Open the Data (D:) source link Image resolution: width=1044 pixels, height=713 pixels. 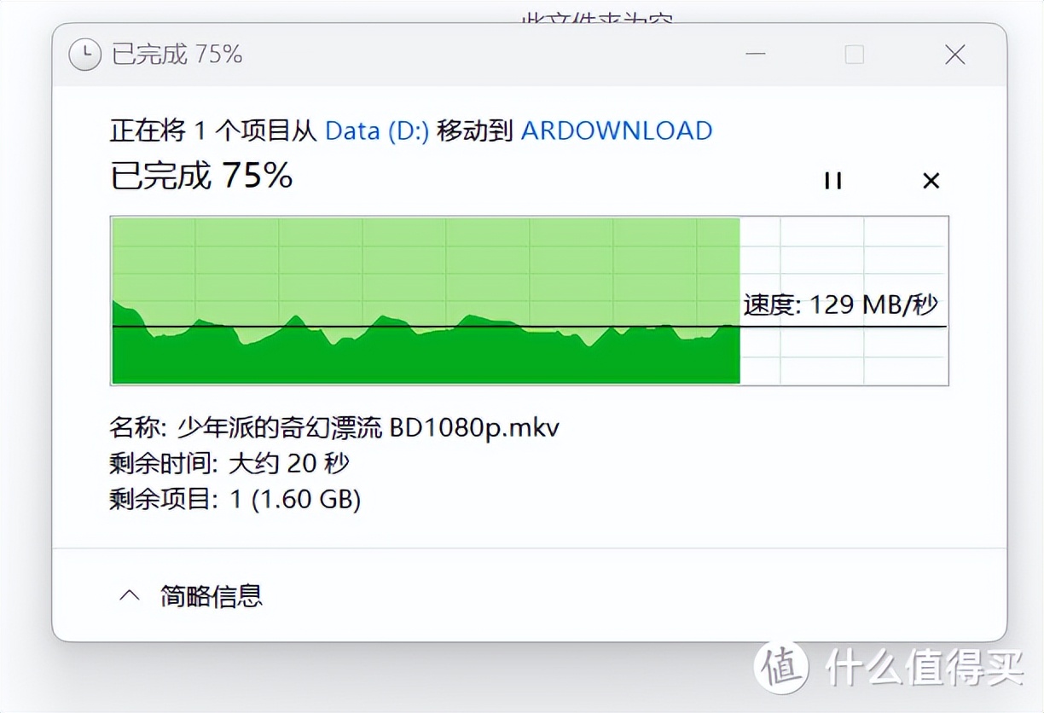(x=377, y=130)
